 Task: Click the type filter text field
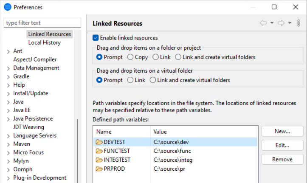(x=42, y=23)
